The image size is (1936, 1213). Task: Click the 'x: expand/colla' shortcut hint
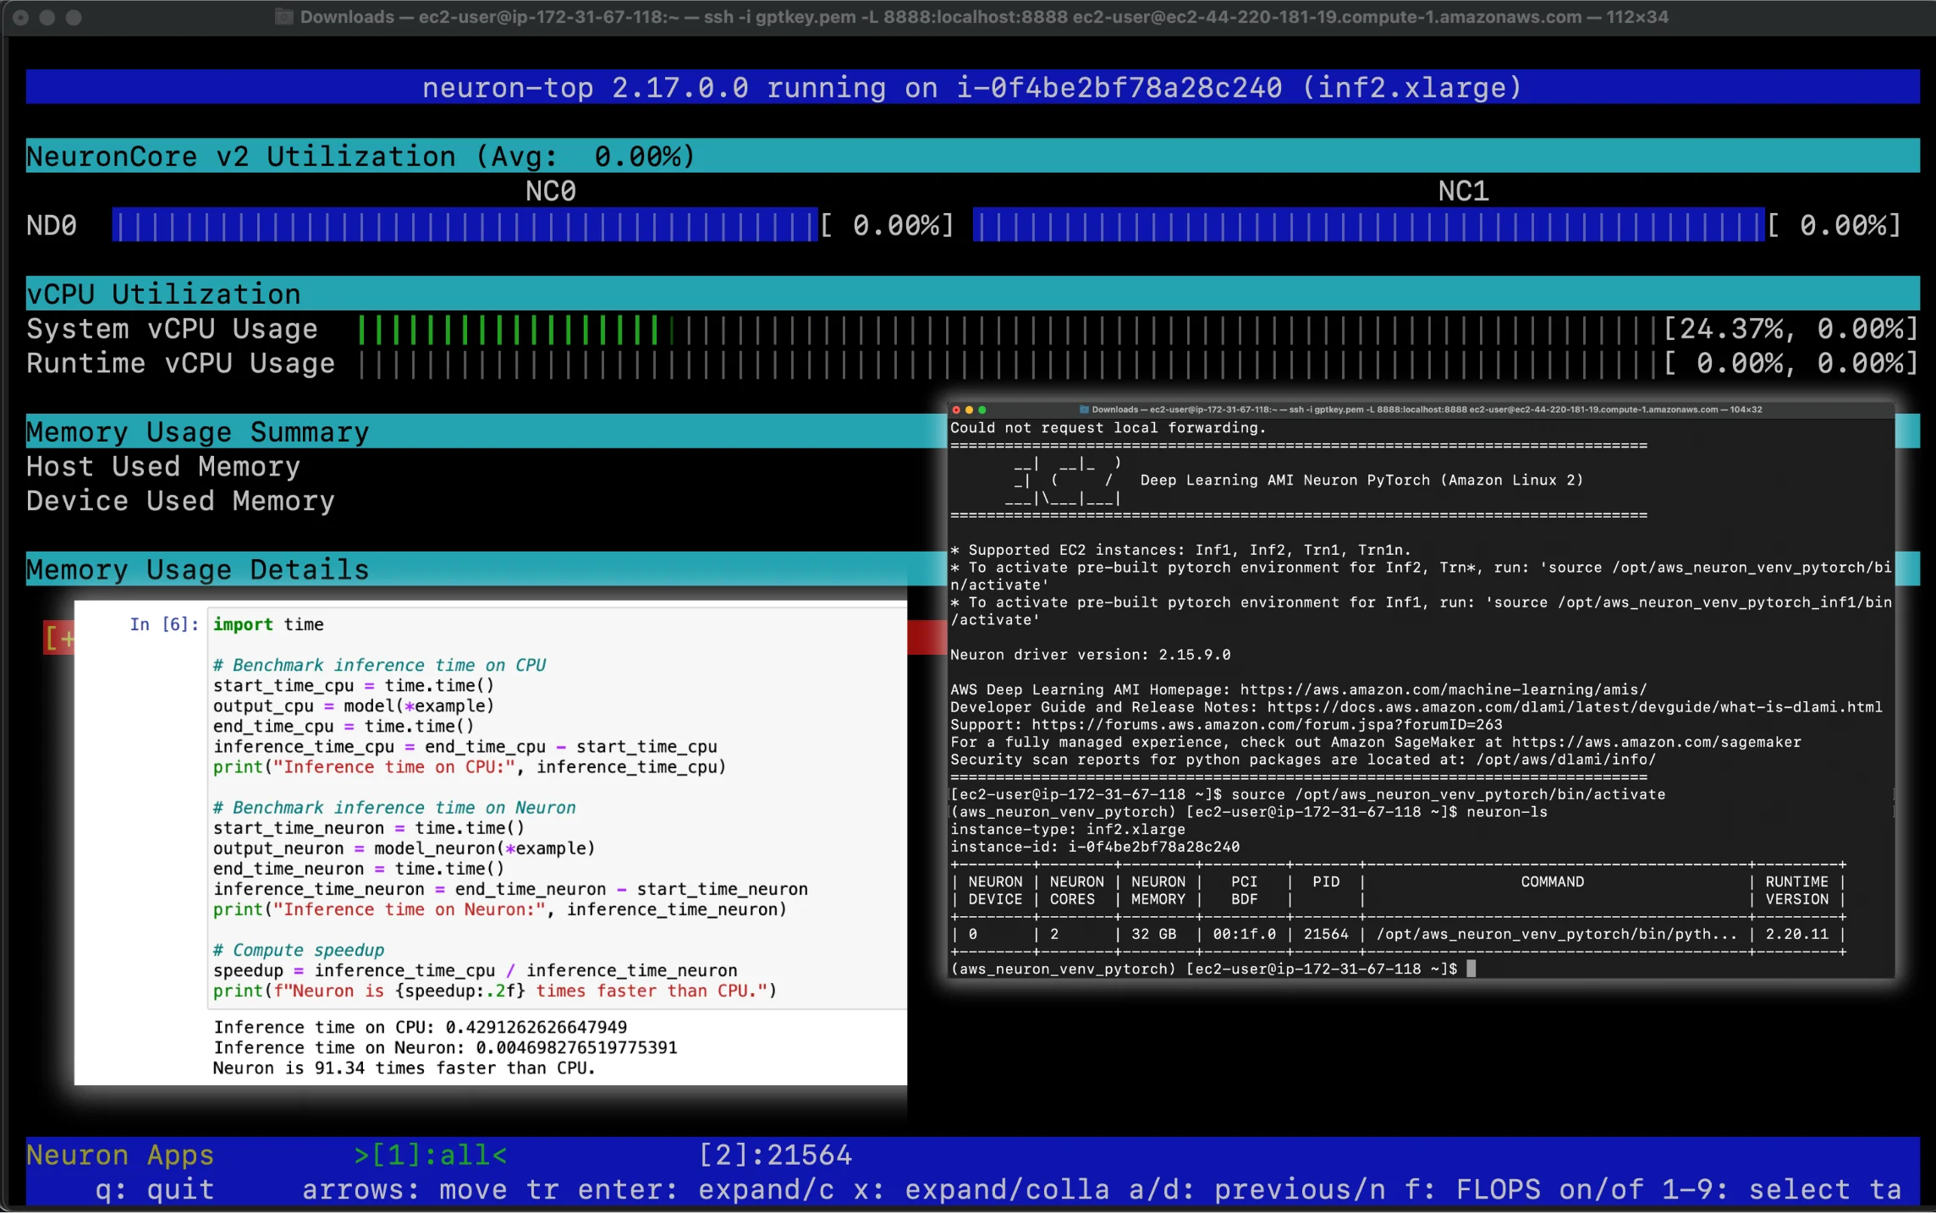tap(982, 1189)
